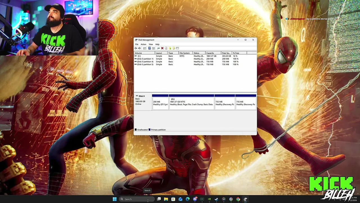Click the 1861.37 GB capacity cell
360x203 pixels.
coord(211,56)
